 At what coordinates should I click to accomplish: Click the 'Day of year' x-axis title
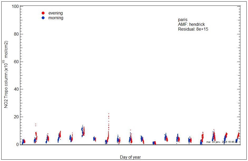click(130, 157)
